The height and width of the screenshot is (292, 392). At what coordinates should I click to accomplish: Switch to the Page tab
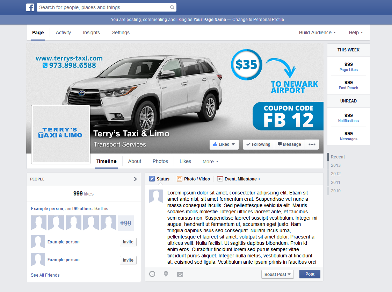click(x=38, y=33)
